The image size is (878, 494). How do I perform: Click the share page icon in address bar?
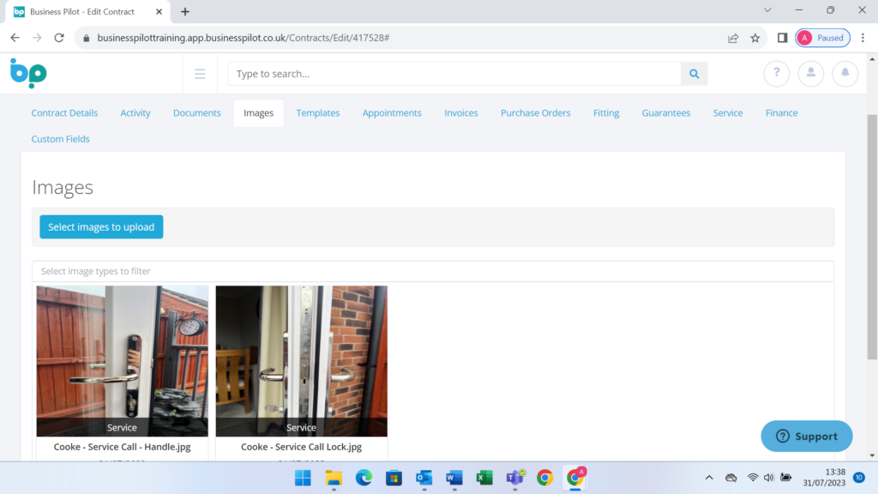point(733,38)
